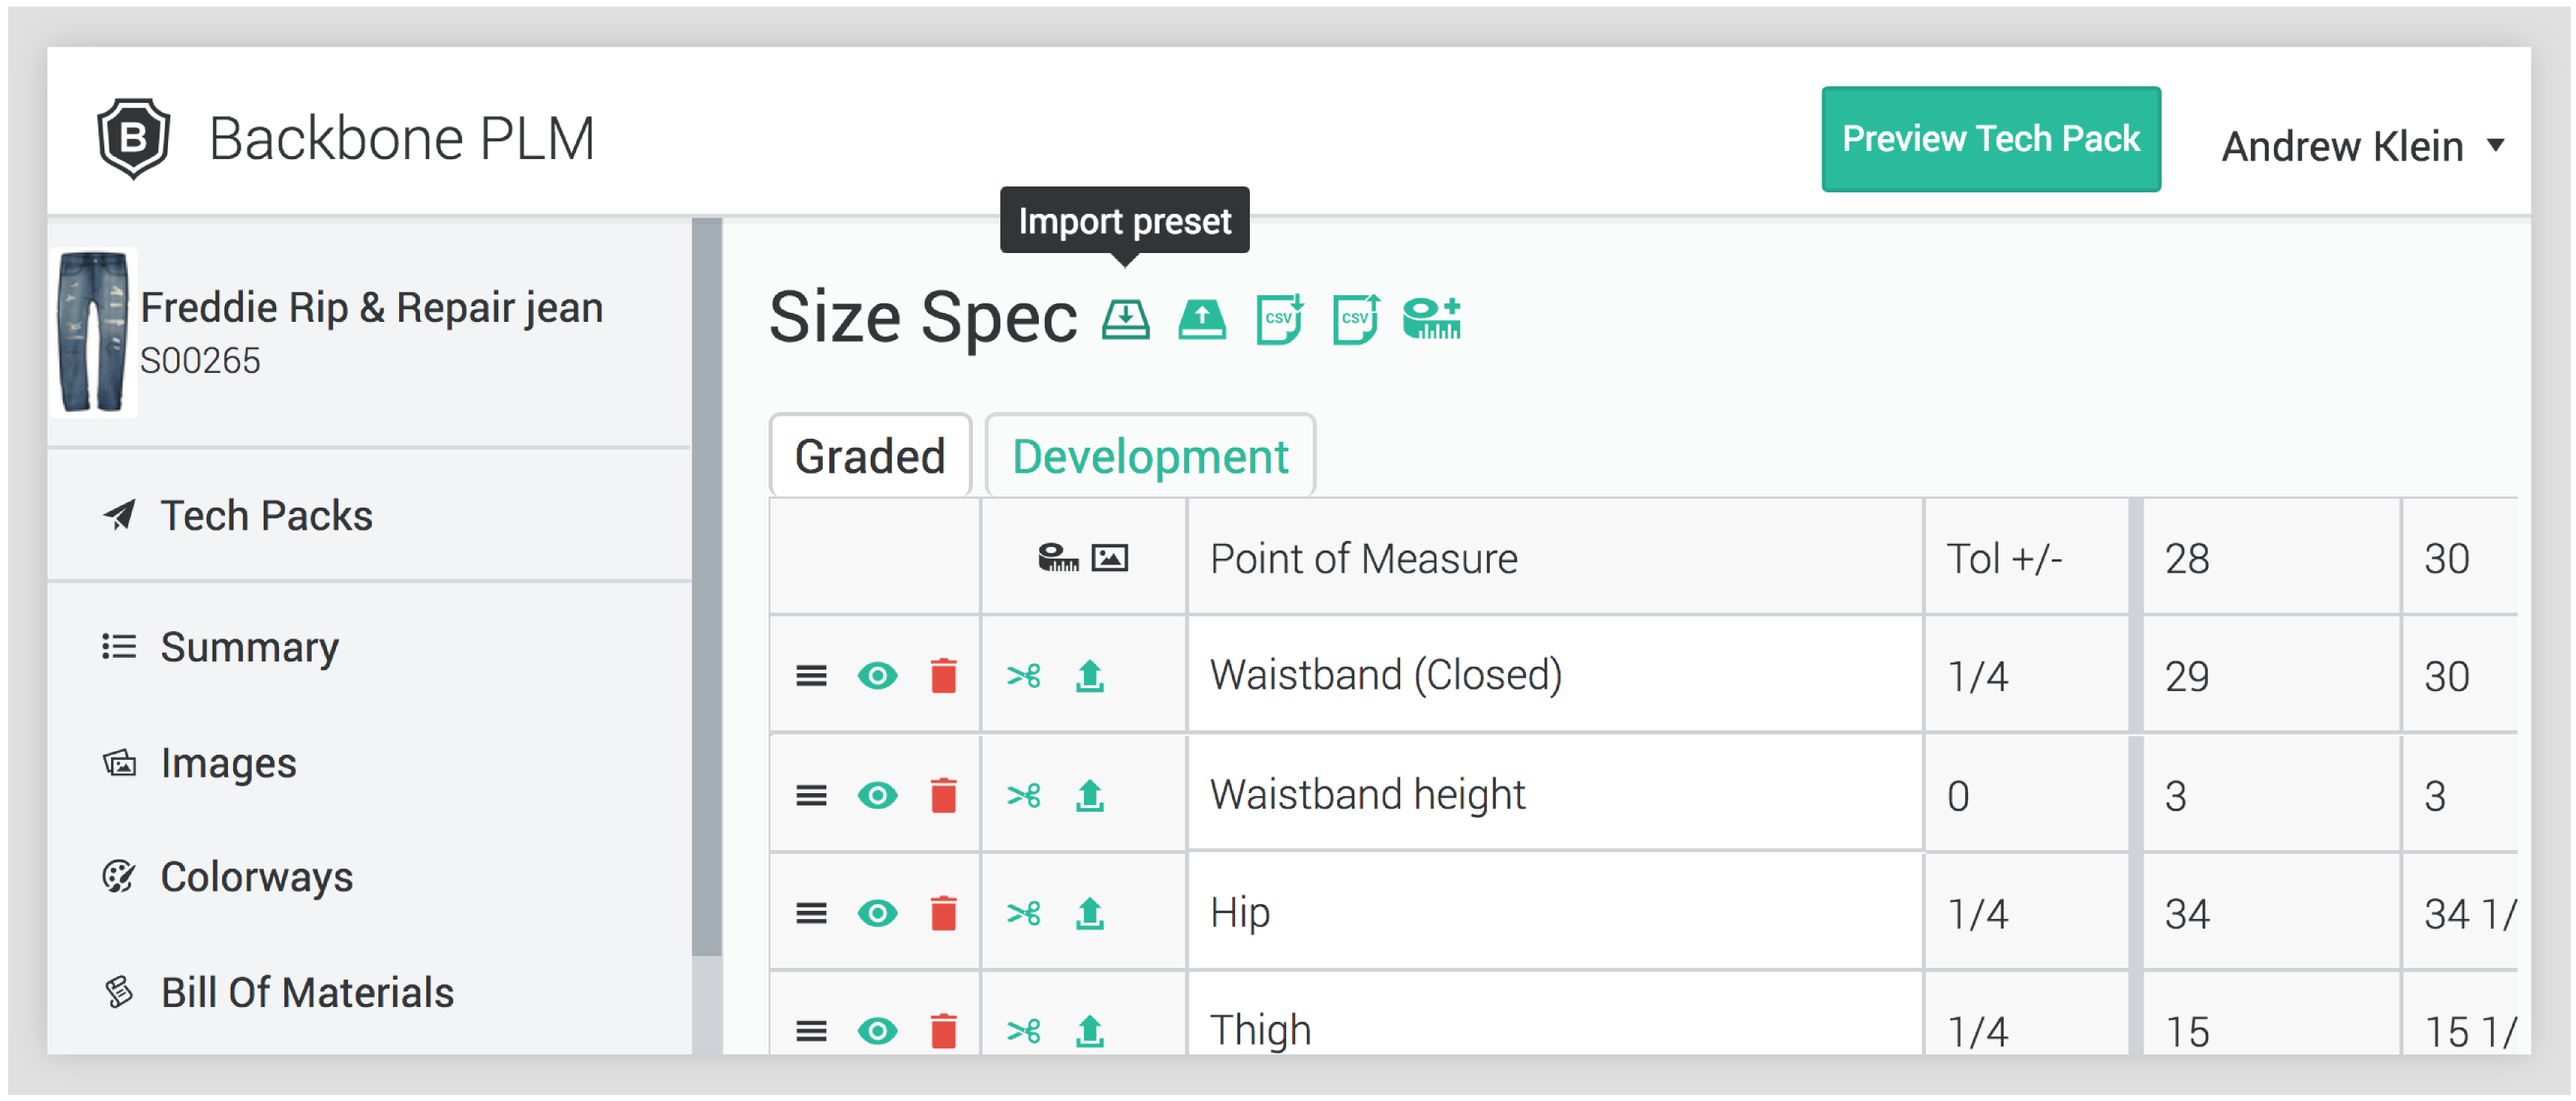The image size is (2576, 1101).
Task: Click the export preset upload icon
Action: (x=1201, y=320)
